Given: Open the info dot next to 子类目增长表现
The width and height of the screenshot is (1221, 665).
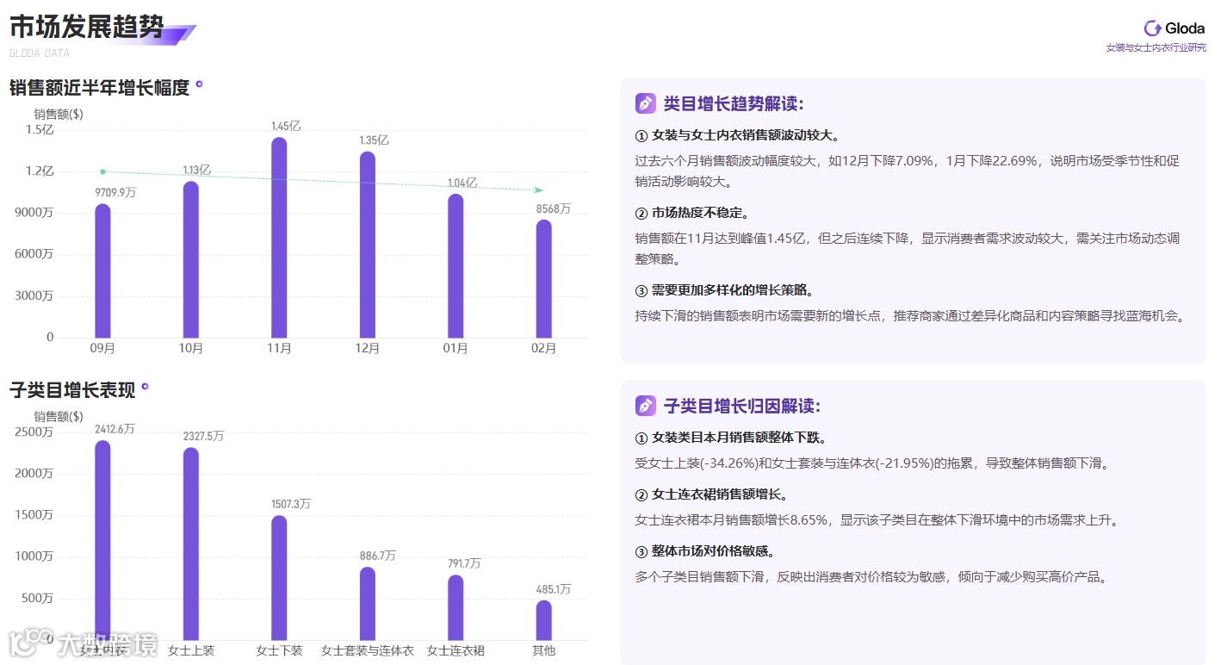Looking at the screenshot, I should 143,386.
